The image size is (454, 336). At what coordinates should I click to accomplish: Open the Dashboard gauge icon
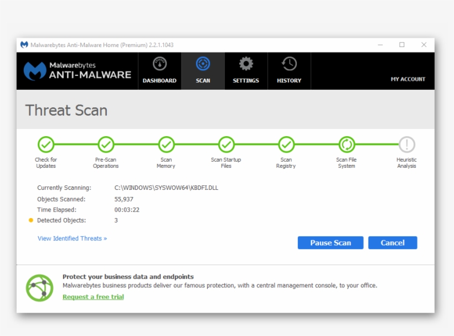(x=159, y=64)
